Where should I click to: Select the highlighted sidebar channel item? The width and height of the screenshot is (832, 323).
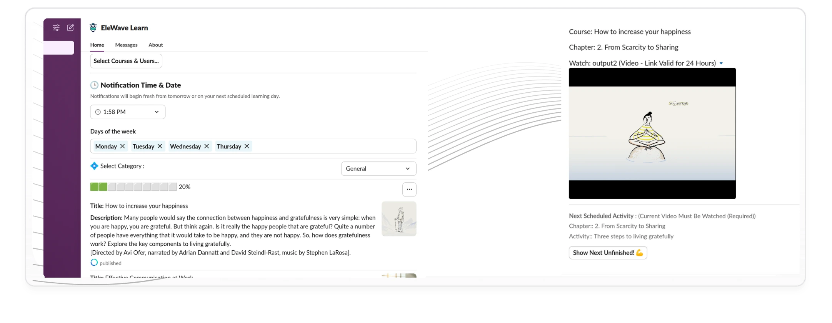coord(59,48)
